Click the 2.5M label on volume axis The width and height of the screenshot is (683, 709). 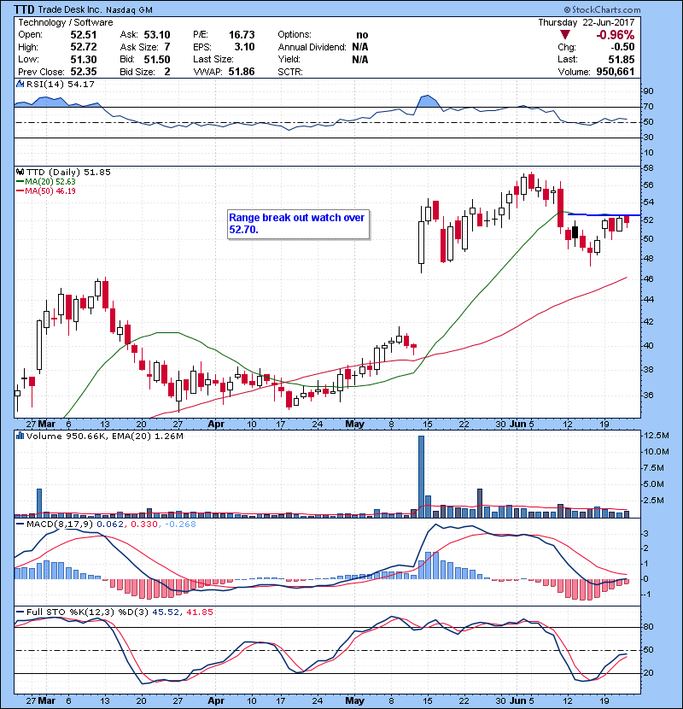(x=654, y=500)
